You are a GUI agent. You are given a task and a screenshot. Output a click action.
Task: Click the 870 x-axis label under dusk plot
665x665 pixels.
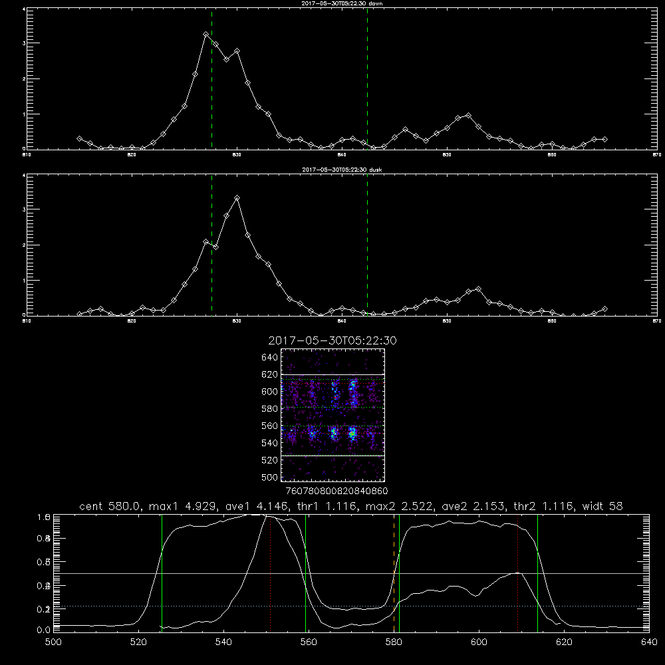tap(657, 321)
